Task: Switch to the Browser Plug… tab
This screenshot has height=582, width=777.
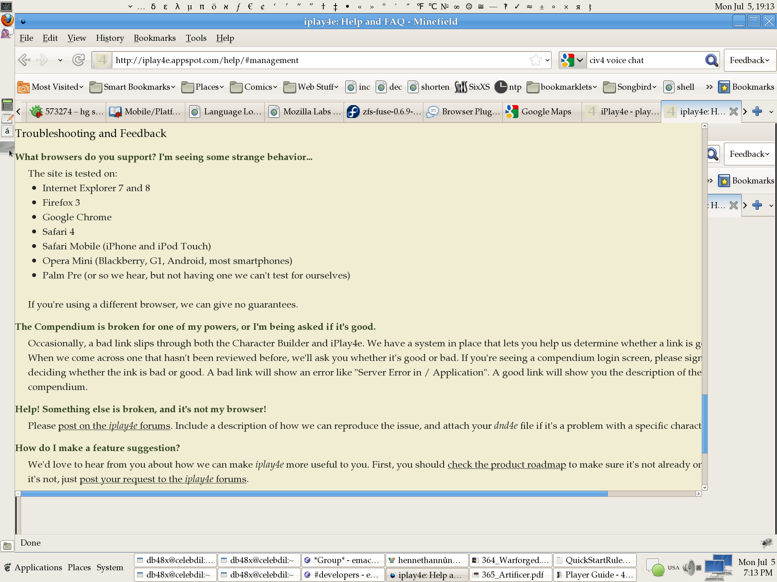Action: tap(463, 112)
